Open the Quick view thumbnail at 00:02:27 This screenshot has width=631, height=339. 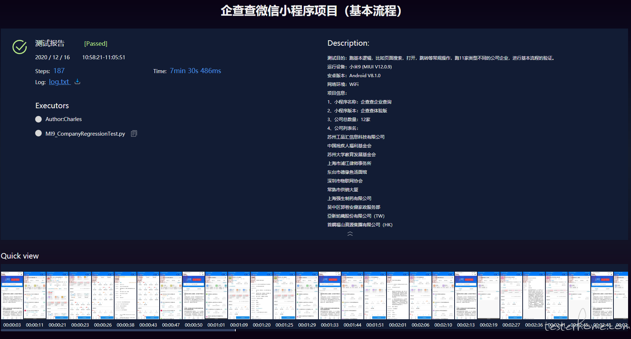click(511, 295)
